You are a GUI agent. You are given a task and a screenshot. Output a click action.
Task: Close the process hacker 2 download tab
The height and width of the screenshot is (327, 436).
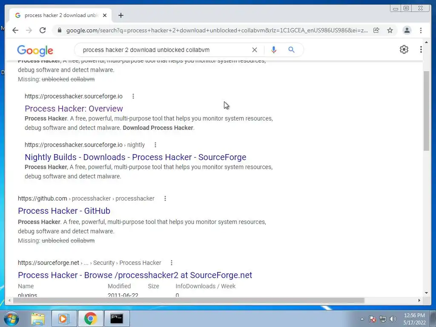coord(105,15)
